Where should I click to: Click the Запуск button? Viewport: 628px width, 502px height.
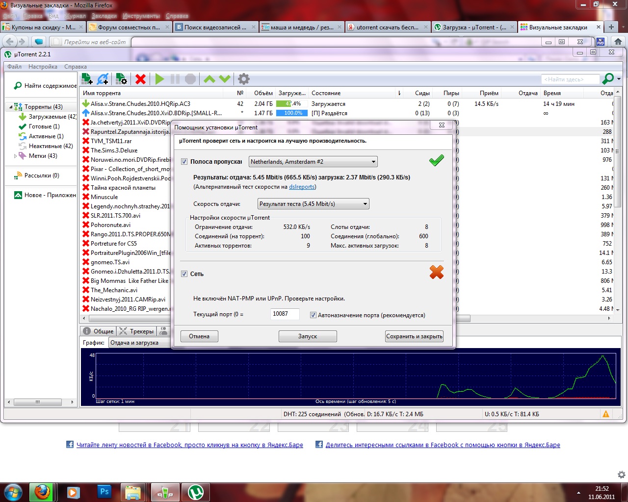(308, 336)
